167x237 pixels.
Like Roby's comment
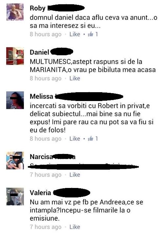click(x=75, y=34)
